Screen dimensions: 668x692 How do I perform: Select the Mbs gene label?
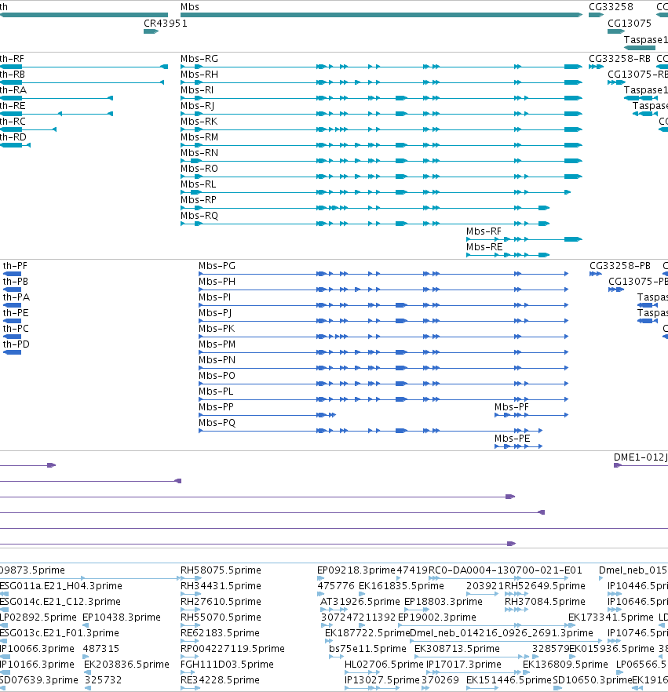[190, 7]
